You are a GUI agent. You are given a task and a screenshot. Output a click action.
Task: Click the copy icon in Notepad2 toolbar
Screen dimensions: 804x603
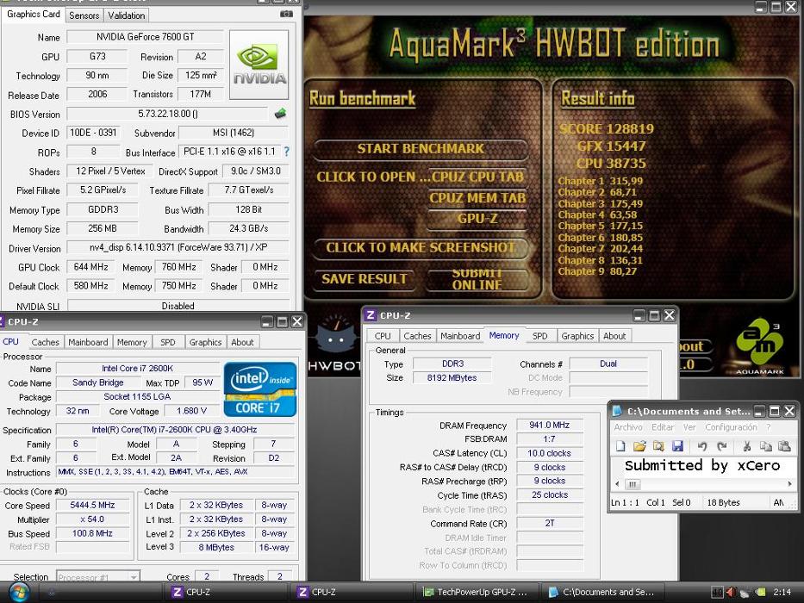765,446
